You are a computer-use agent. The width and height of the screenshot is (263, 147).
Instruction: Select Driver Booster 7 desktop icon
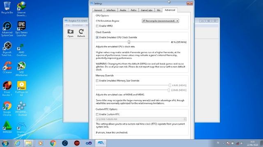point(7,89)
